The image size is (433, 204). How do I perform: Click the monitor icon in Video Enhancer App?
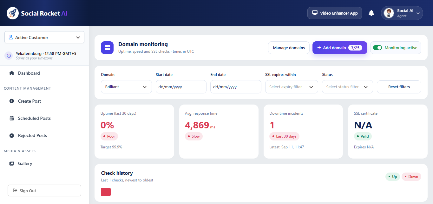[315, 13]
